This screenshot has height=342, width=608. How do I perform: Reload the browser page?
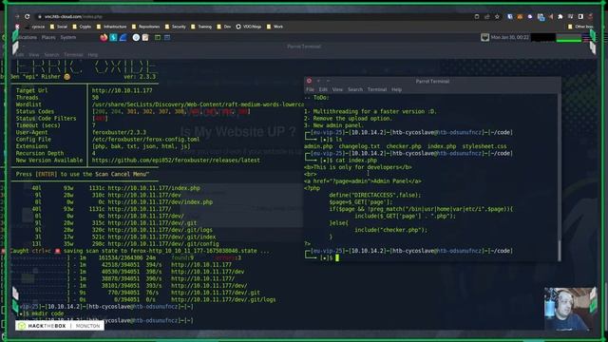[27, 17]
